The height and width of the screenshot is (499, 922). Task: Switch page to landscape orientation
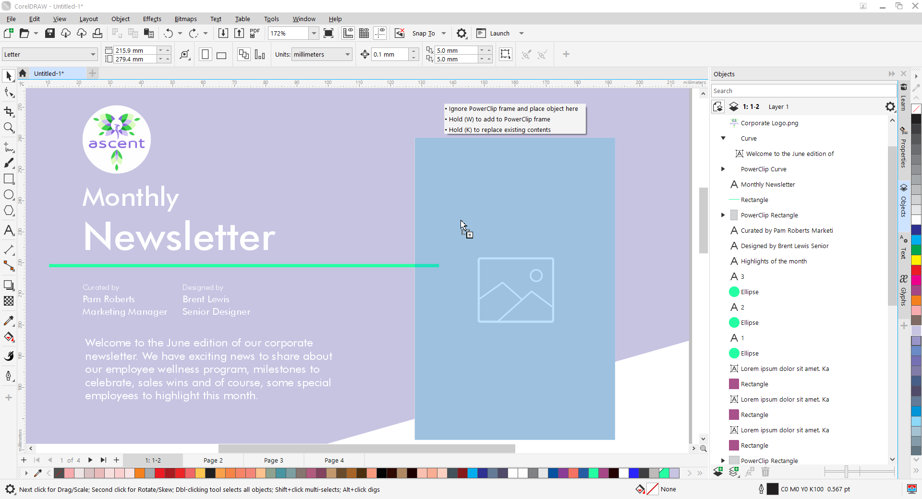pos(221,55)
